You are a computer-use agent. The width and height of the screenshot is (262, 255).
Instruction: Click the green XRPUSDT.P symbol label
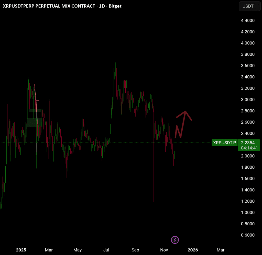point(224,143)
